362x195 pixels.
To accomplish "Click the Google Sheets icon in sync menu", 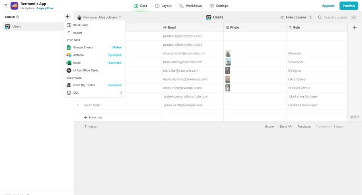I will point(69,48).
